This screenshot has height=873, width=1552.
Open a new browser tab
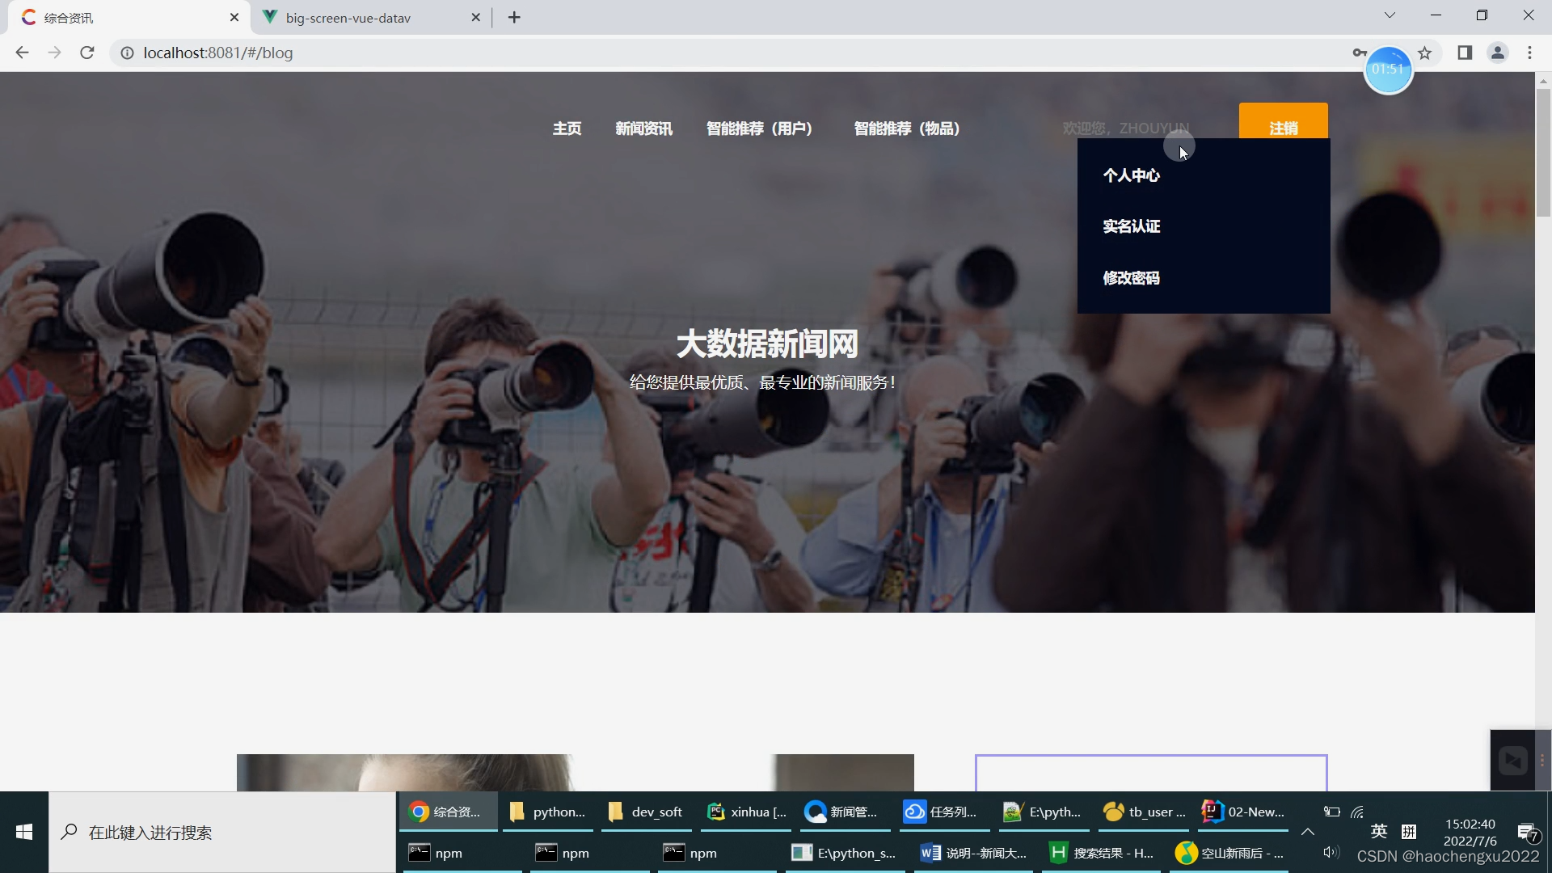(514, 17)
